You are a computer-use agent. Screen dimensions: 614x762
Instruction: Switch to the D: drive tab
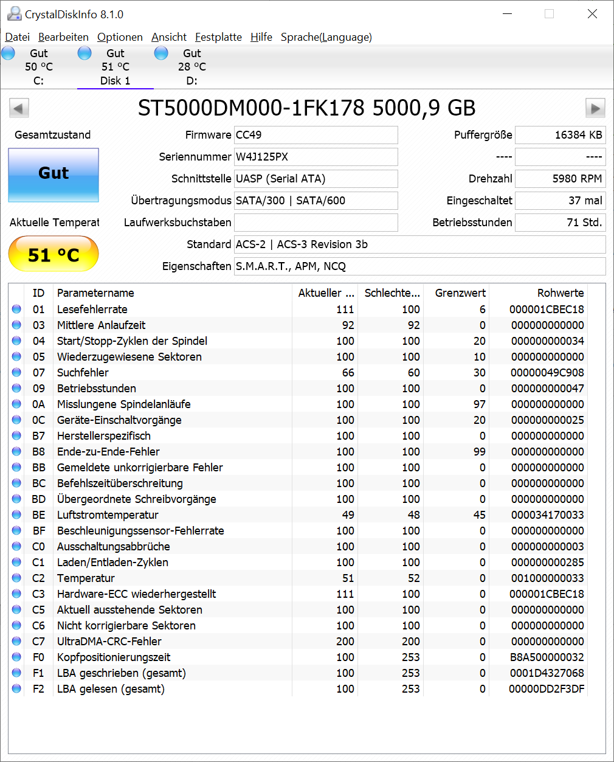tap(191, 67)
